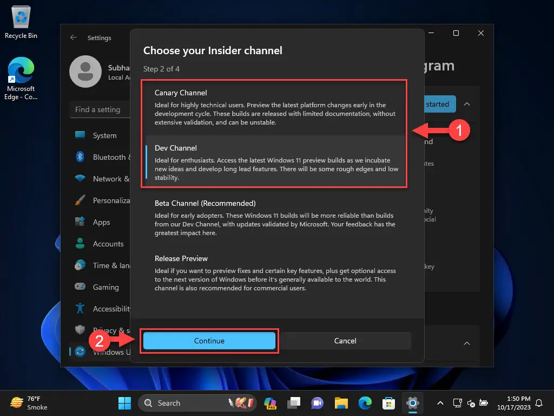Open Bluetooth settings in sidebar
The height and width of the screenshot is (416, 554).
101,157
